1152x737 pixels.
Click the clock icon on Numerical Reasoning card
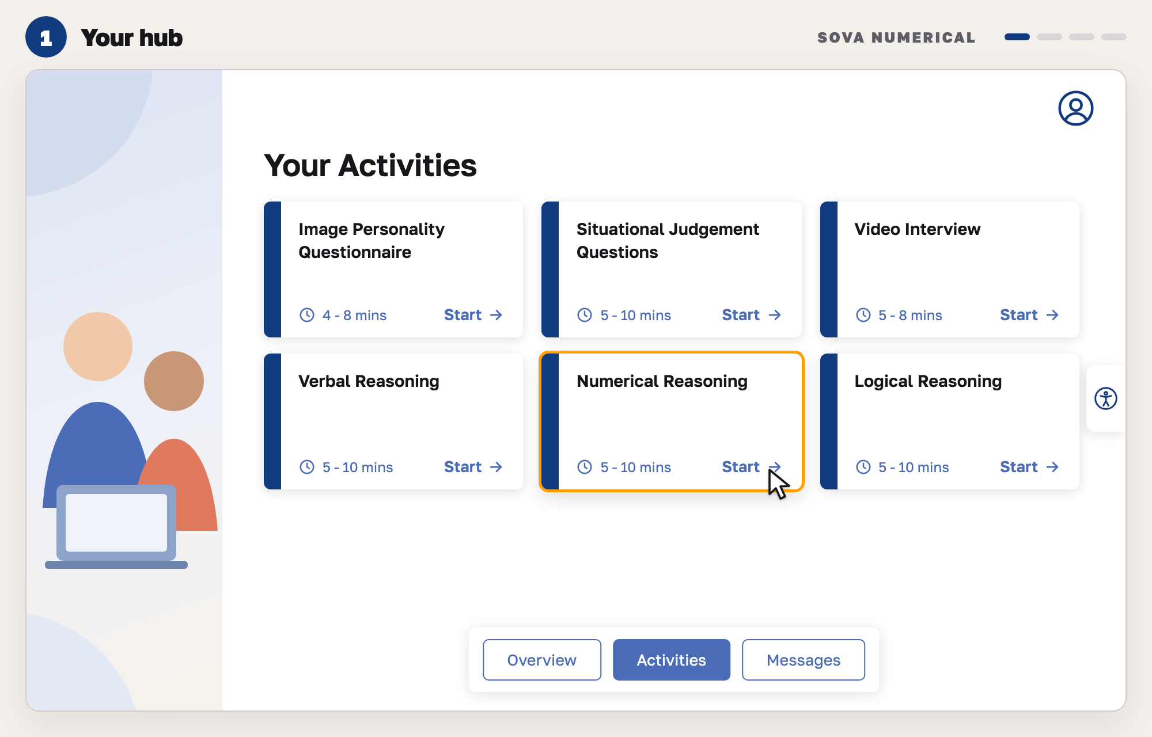tap(585, 467)
